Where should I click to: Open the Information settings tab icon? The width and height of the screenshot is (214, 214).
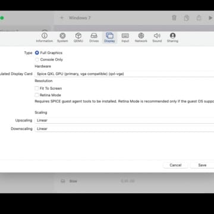pos(45,36)
